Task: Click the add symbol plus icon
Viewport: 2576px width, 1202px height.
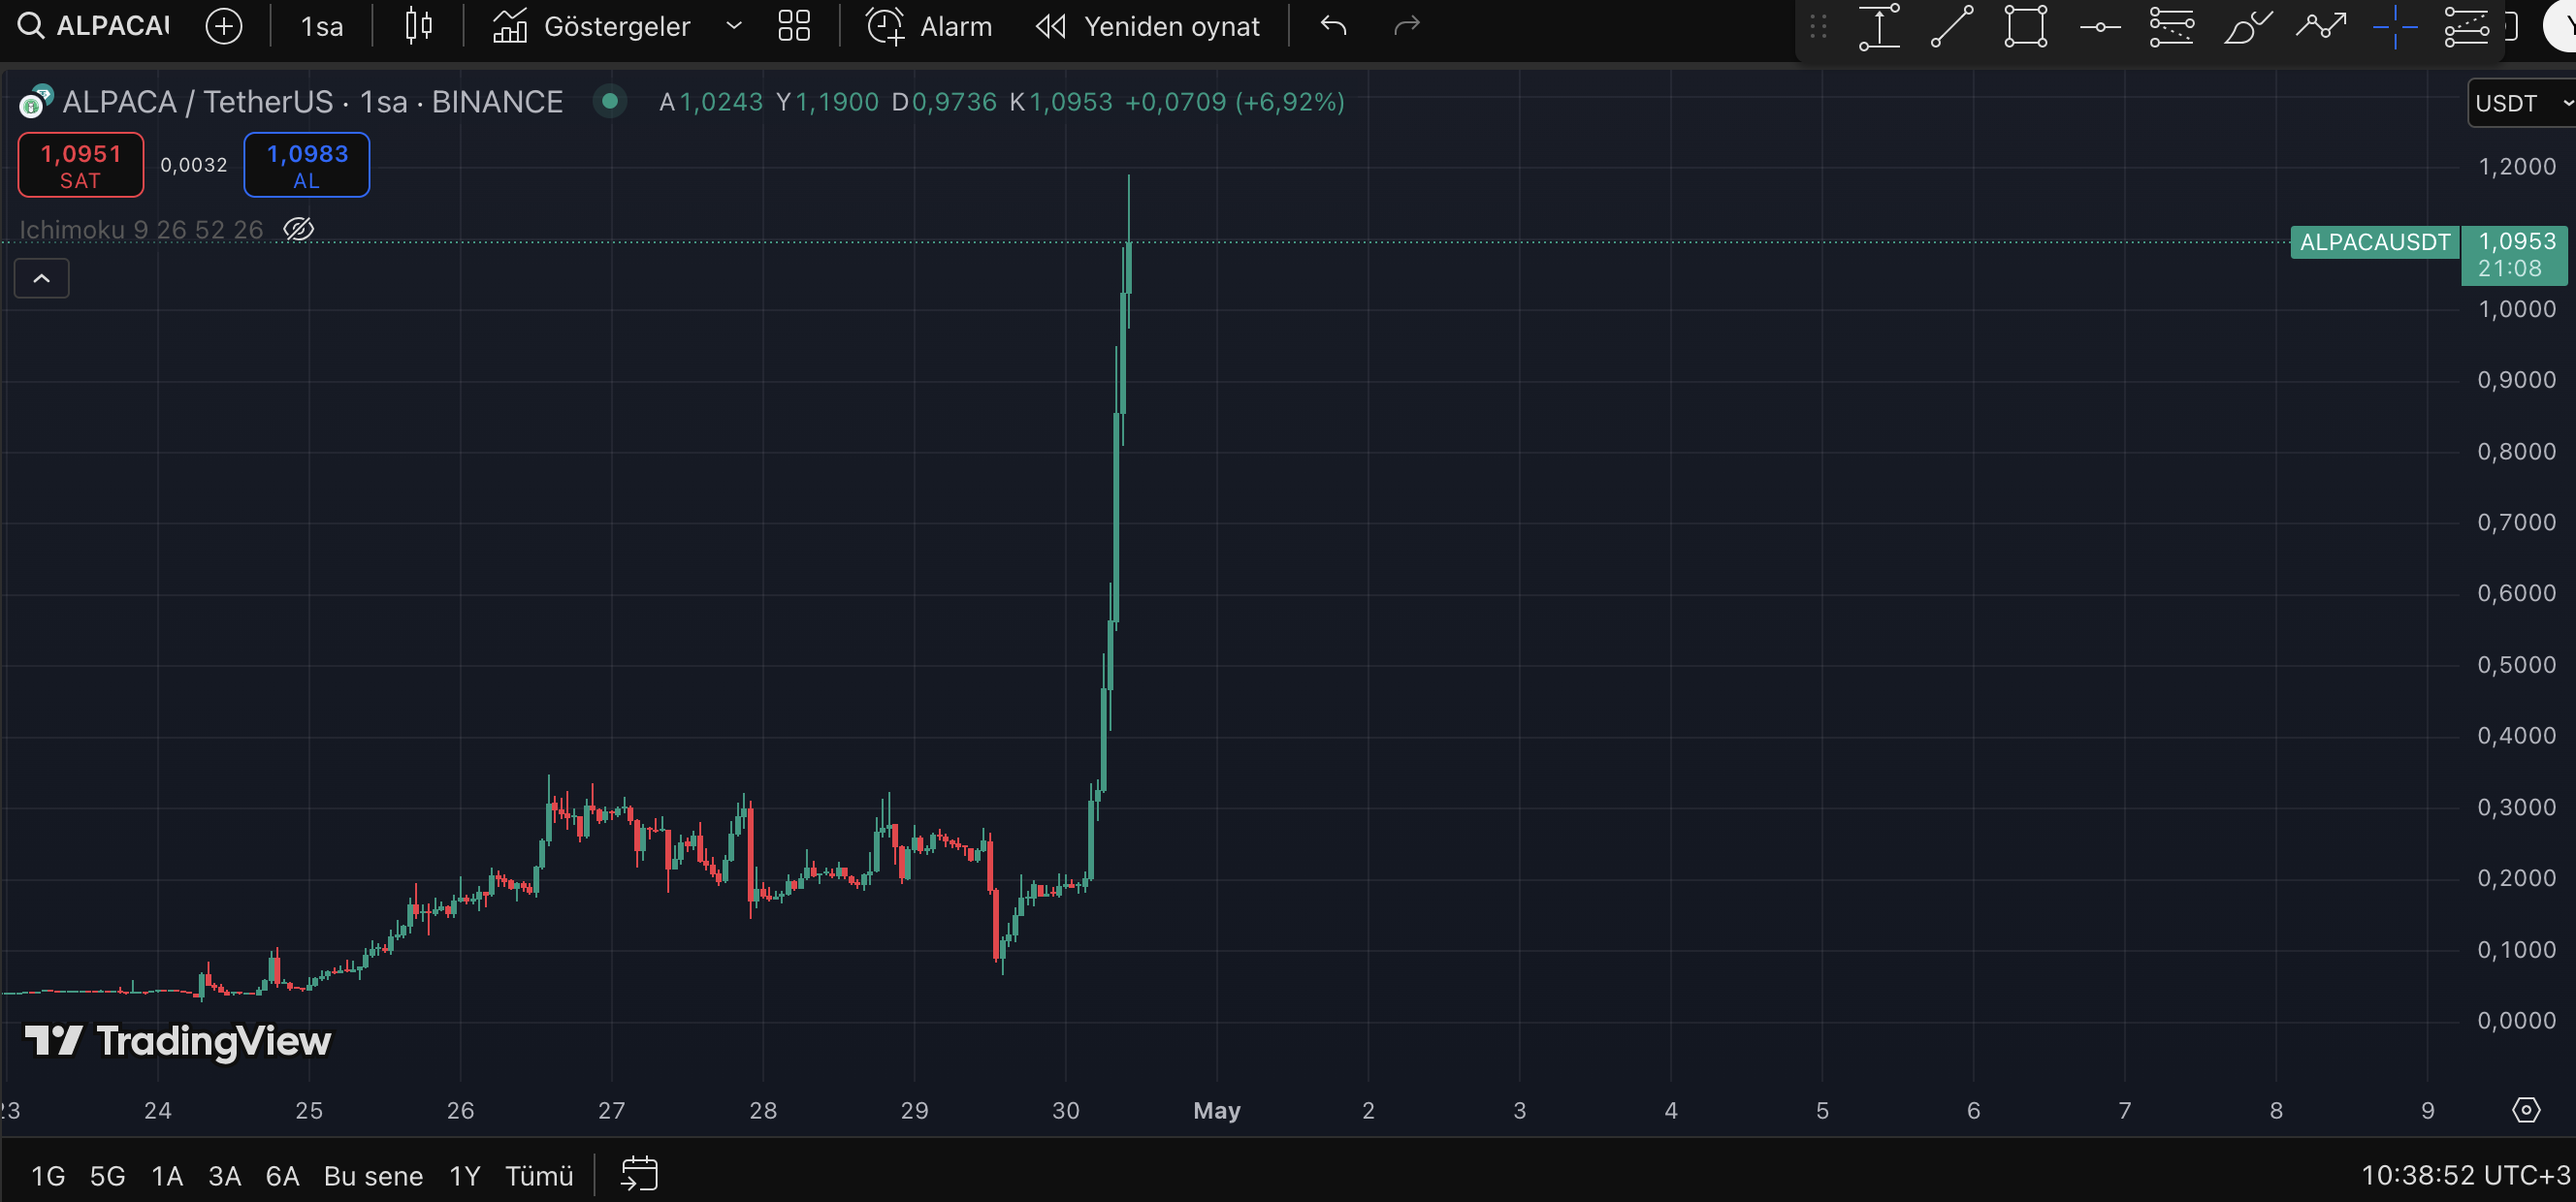Action: [224, 26]
